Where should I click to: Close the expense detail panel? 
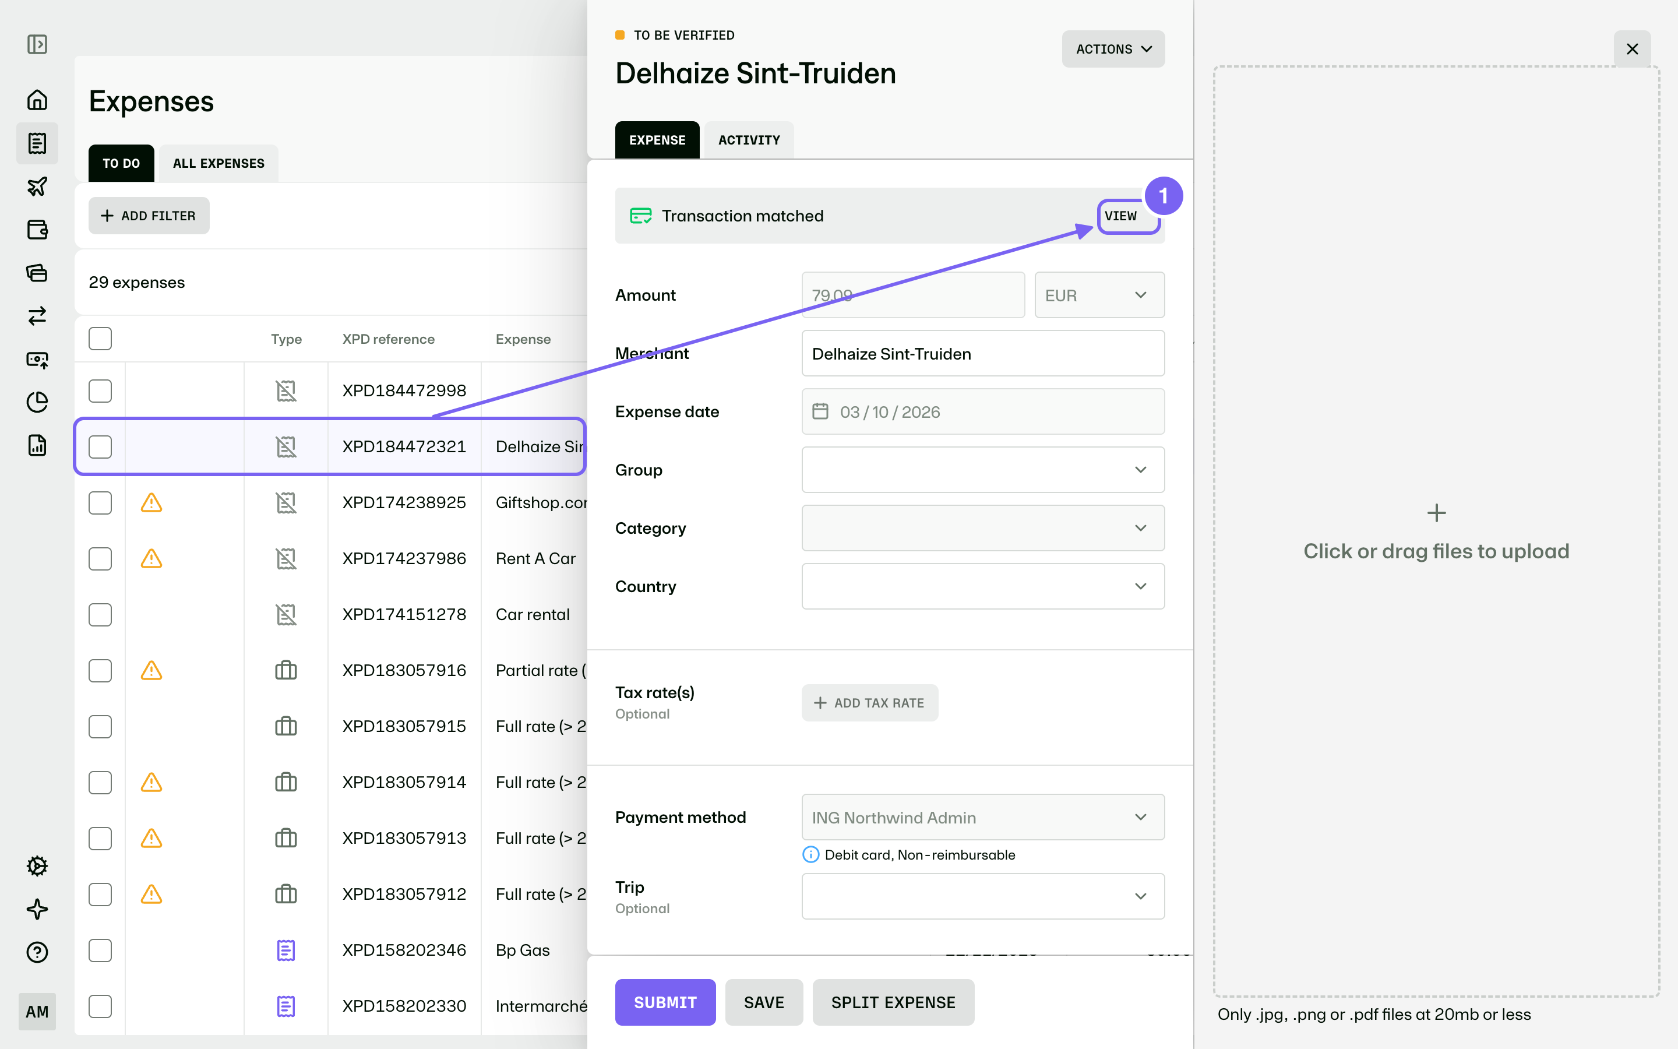pos(1632,48)
